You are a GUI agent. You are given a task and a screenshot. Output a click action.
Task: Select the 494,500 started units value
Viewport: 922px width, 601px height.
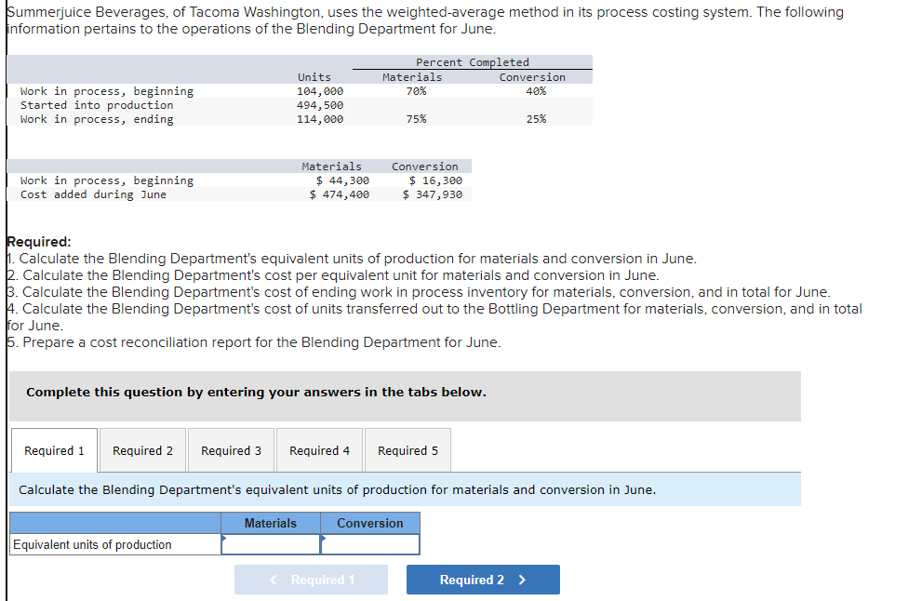320,105
